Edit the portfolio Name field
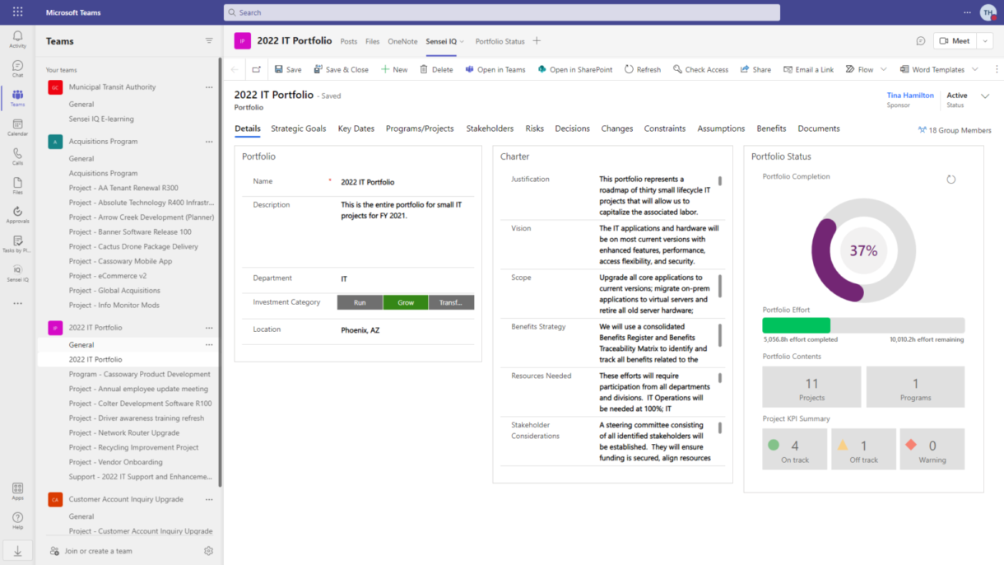Viewport: 1004px width, 565px height. click(x=407, y=182)
